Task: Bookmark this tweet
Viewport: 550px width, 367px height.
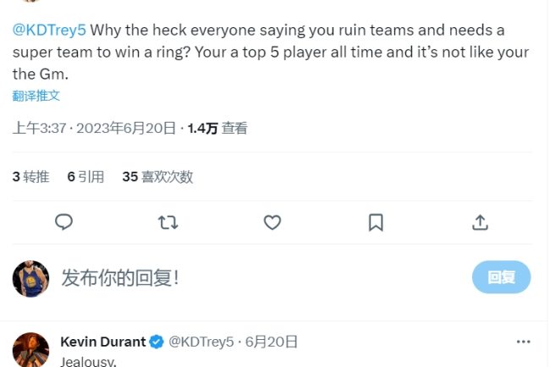Action: [376, 222]
